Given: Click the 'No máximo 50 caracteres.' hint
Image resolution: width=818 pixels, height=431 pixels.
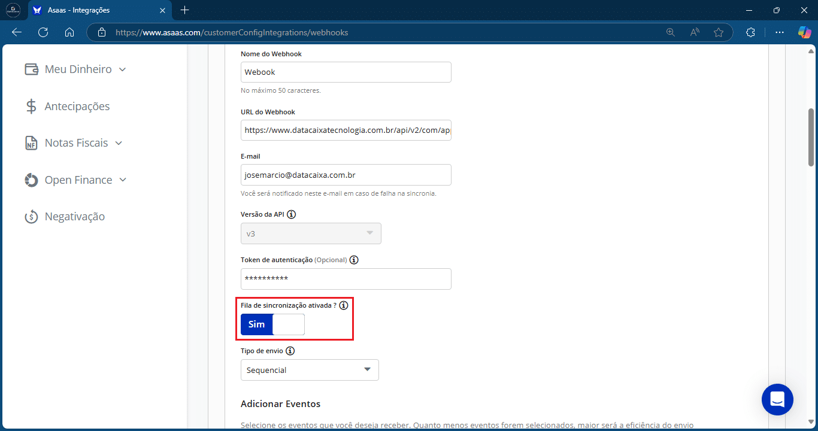Looking at the screenshot, I should coord(281,90).
